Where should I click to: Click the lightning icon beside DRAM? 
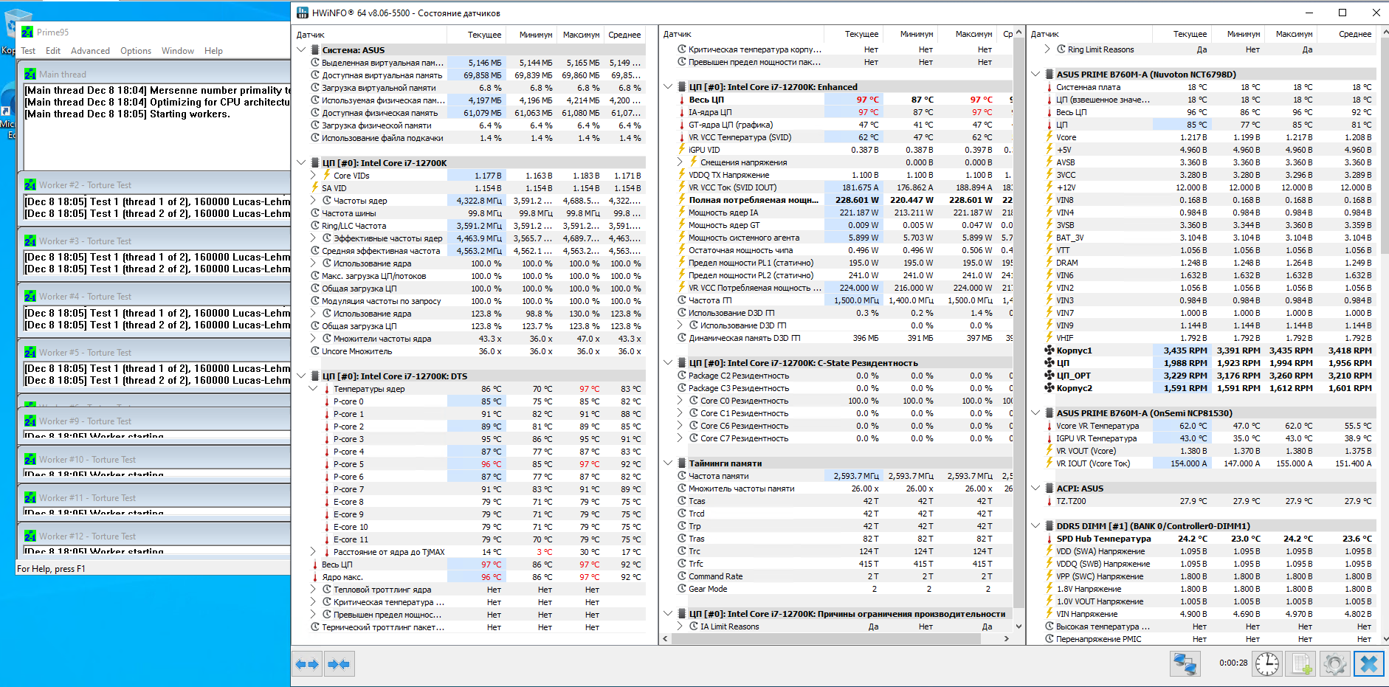1049,263
